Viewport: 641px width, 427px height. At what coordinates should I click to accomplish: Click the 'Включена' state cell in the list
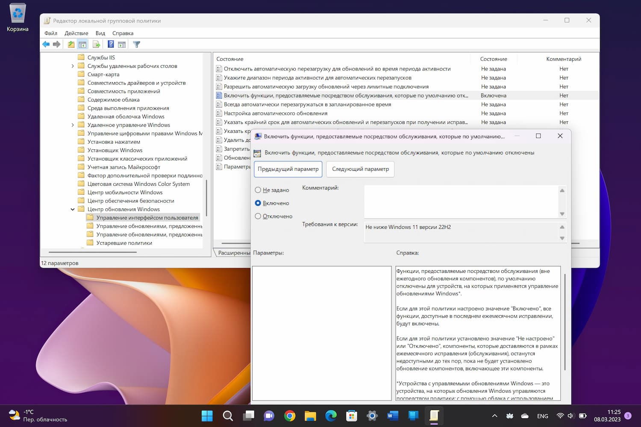(494, 96)
